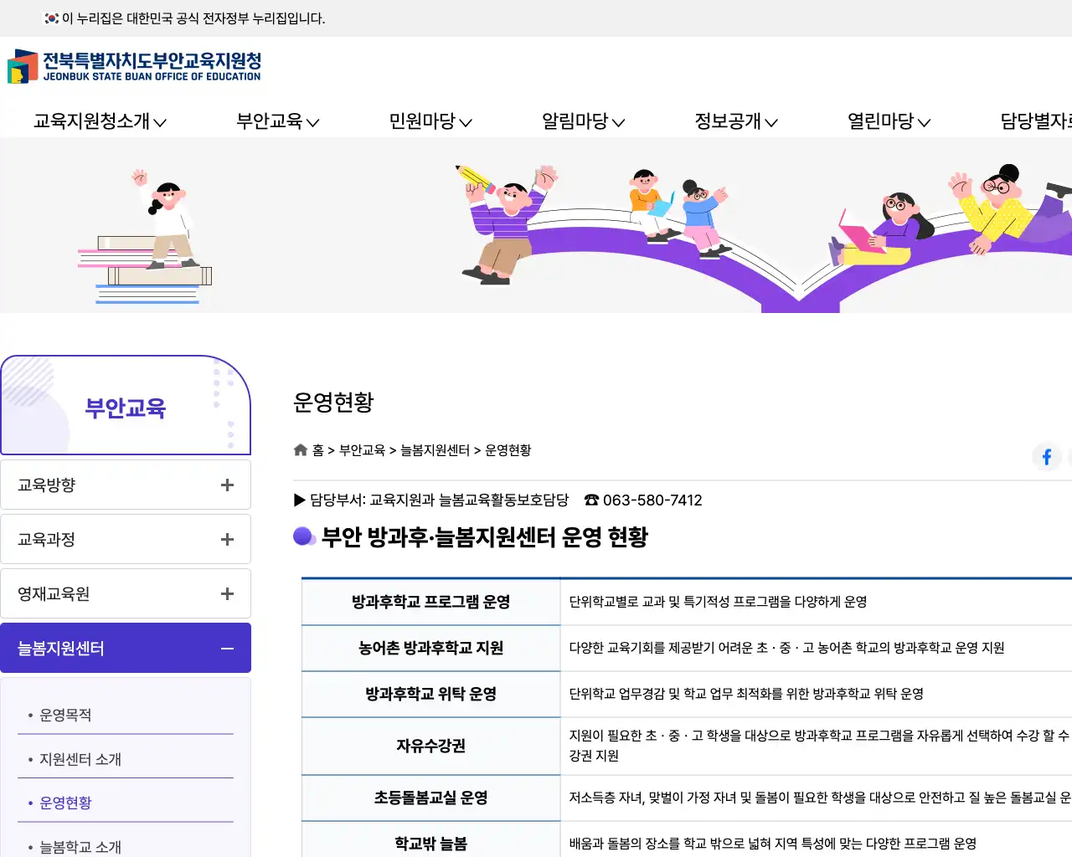Click the Jeonbuk Buan Office of Education logo
The width and height of the screenshot is (1072, 857).
click(135, 66)
